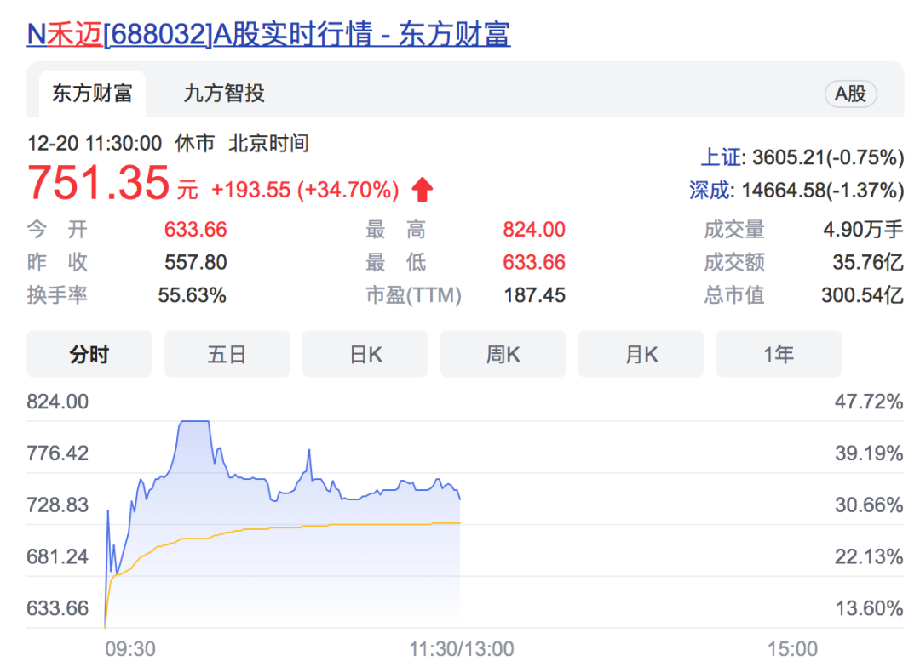Click the 总市值 value 300.54亿
The image size is (920, 667).
862,295
